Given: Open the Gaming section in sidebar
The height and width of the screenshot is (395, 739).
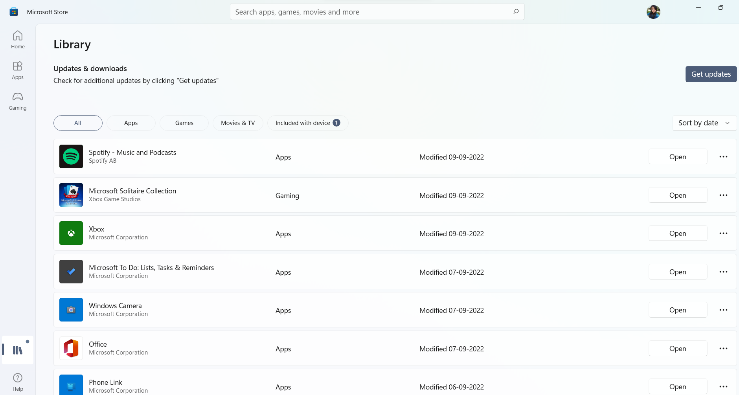Looking at the screenshot, I should [x=18, y=101].
